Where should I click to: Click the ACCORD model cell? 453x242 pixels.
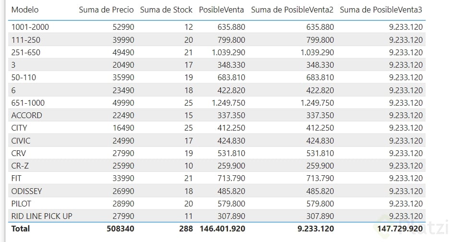pos(26,115)
